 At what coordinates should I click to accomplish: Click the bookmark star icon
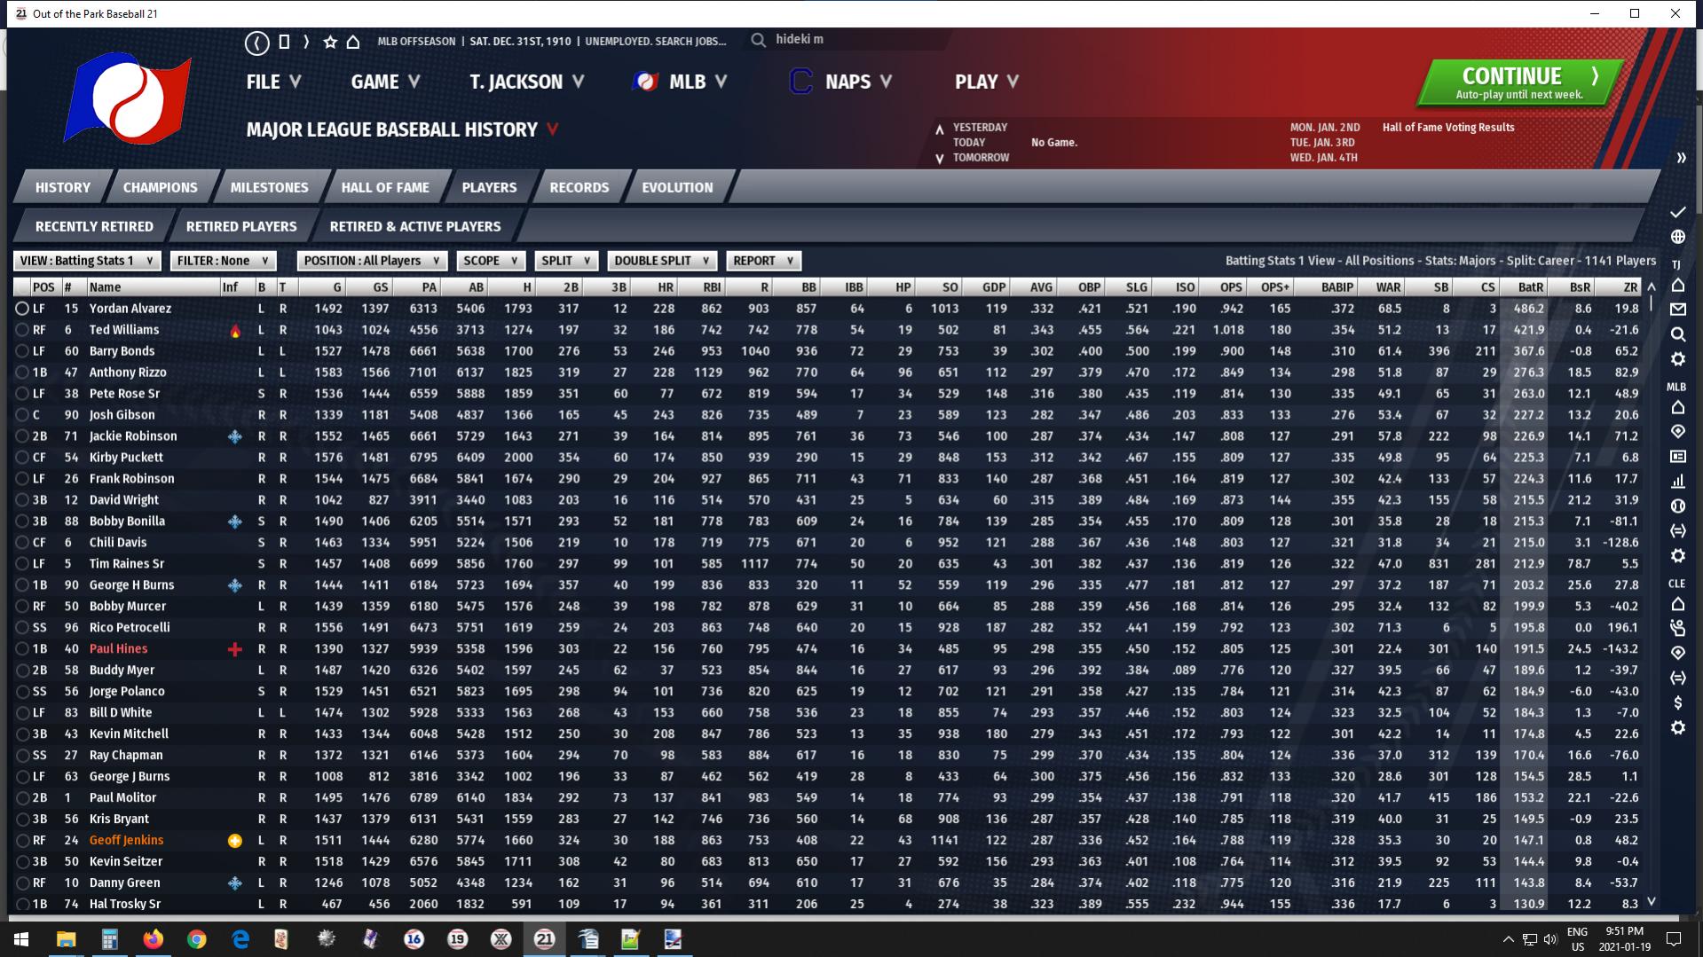pyautogui.click(x=330, y=42)
